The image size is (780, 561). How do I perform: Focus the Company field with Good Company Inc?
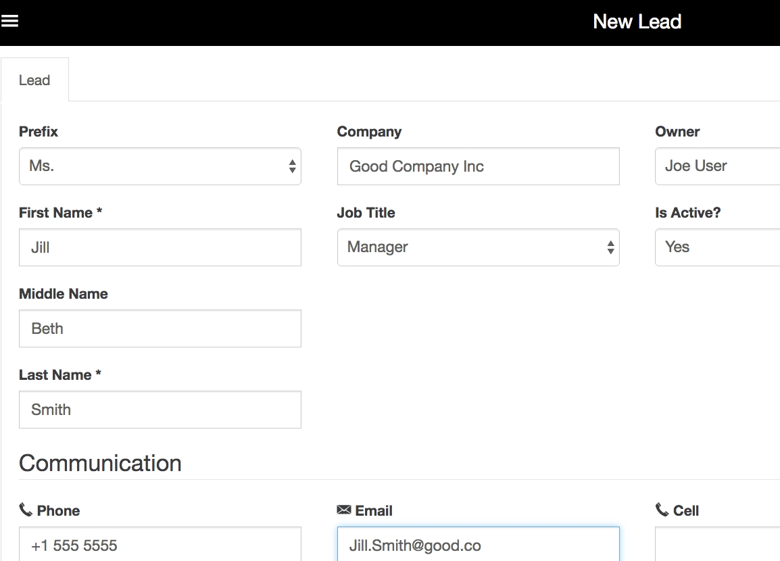pos(478,166)
